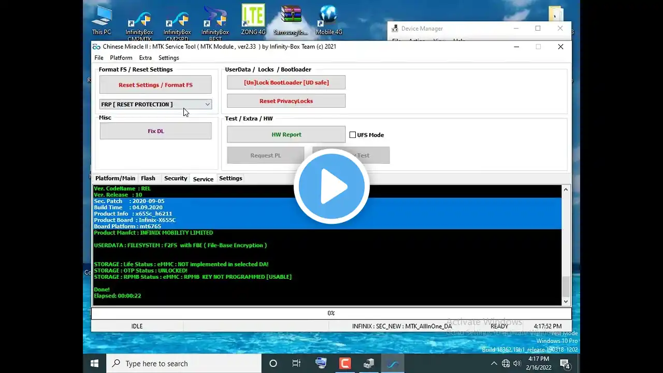Switch to the Settings tab
Viewport: 663px width, 373px height.
tap(230, 178)
